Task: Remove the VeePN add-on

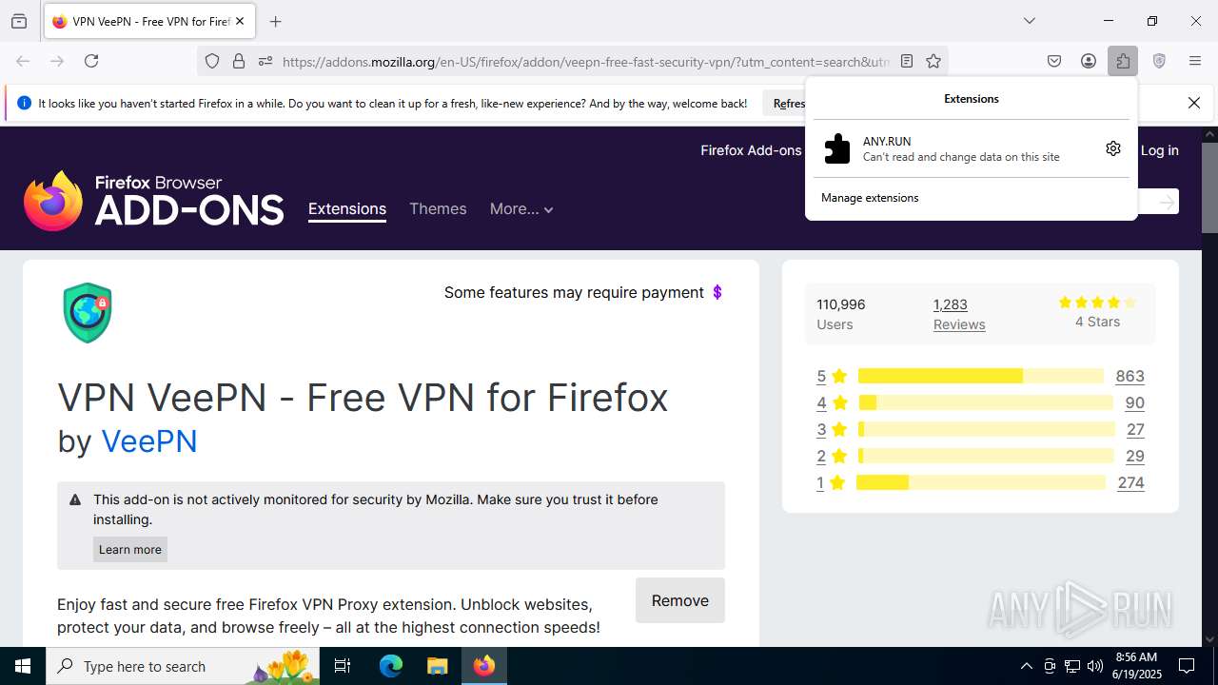Action: click(x=680, y=600)
